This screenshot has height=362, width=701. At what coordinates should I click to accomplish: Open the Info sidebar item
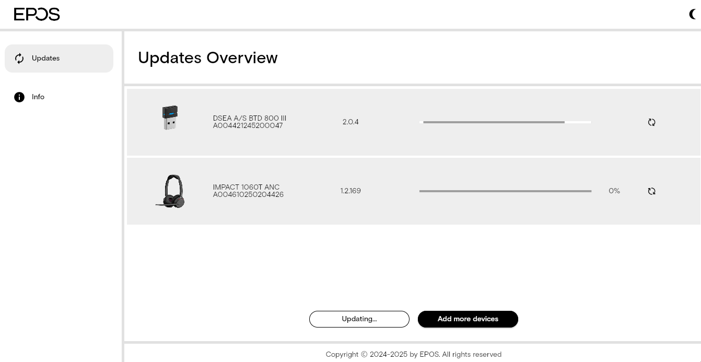pyautogui.click(x=59, y=97)
